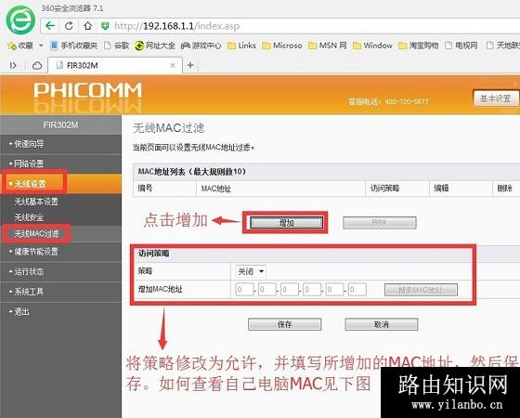Select 无线MAC过滤 in the sidebar
The image size is (520, 418).
tap(36, 234)
